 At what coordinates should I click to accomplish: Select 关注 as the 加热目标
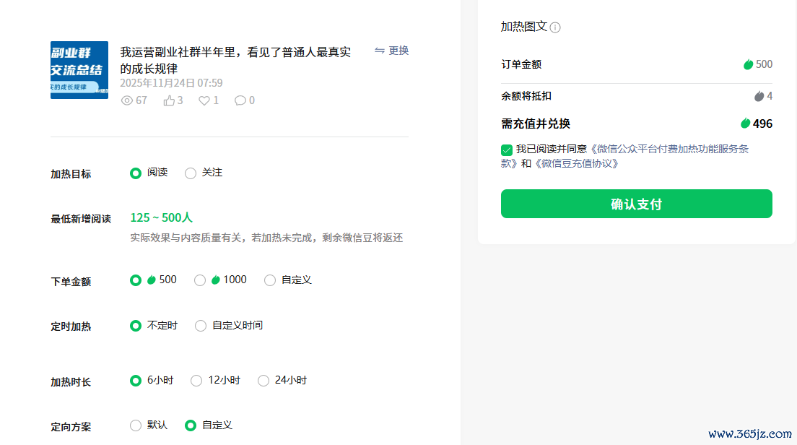point(191,173)
